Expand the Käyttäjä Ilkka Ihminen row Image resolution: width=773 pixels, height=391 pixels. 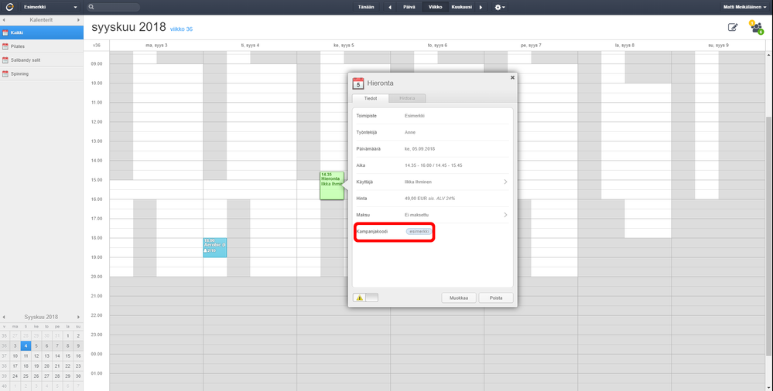433,182
